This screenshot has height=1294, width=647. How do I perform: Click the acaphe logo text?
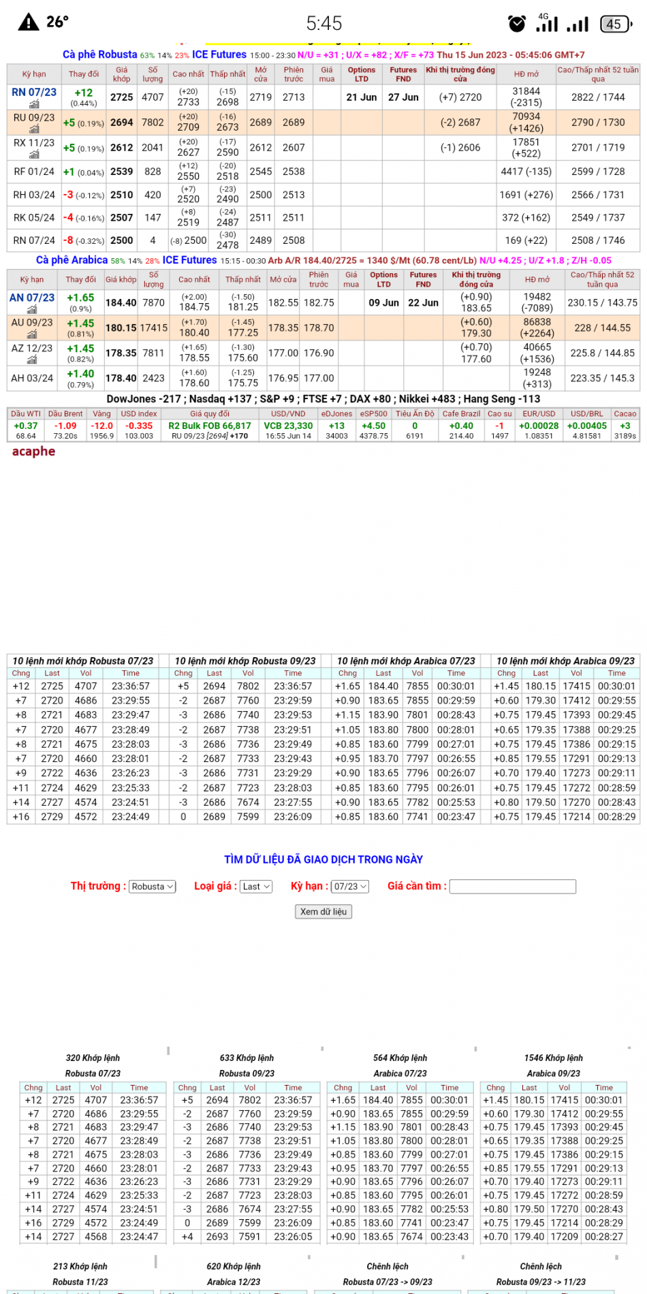coord(33,451)
